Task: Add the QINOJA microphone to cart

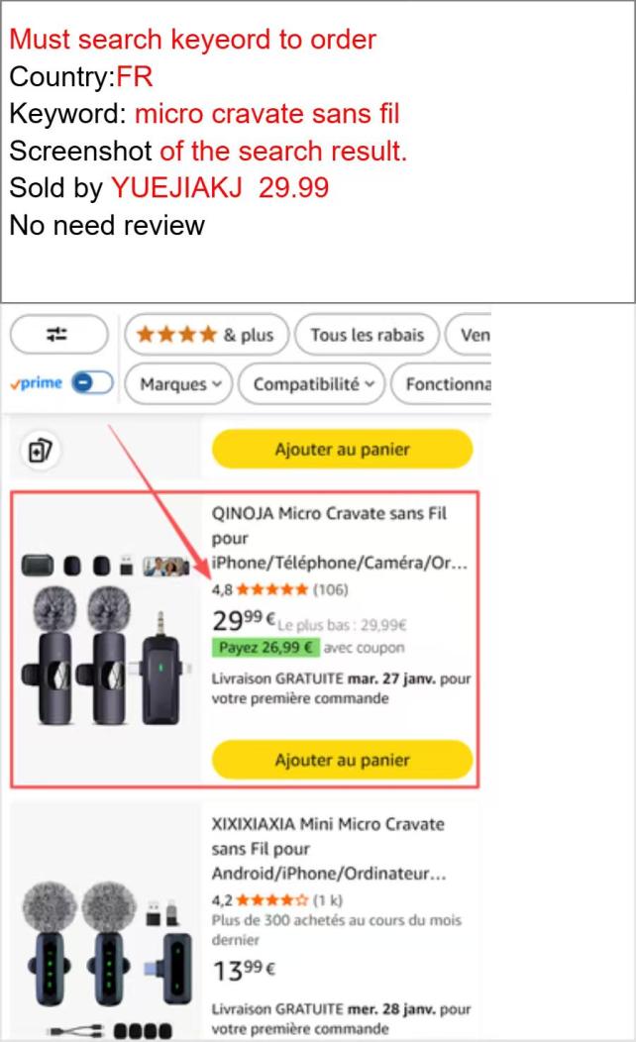Action: (x=342, y=760)
